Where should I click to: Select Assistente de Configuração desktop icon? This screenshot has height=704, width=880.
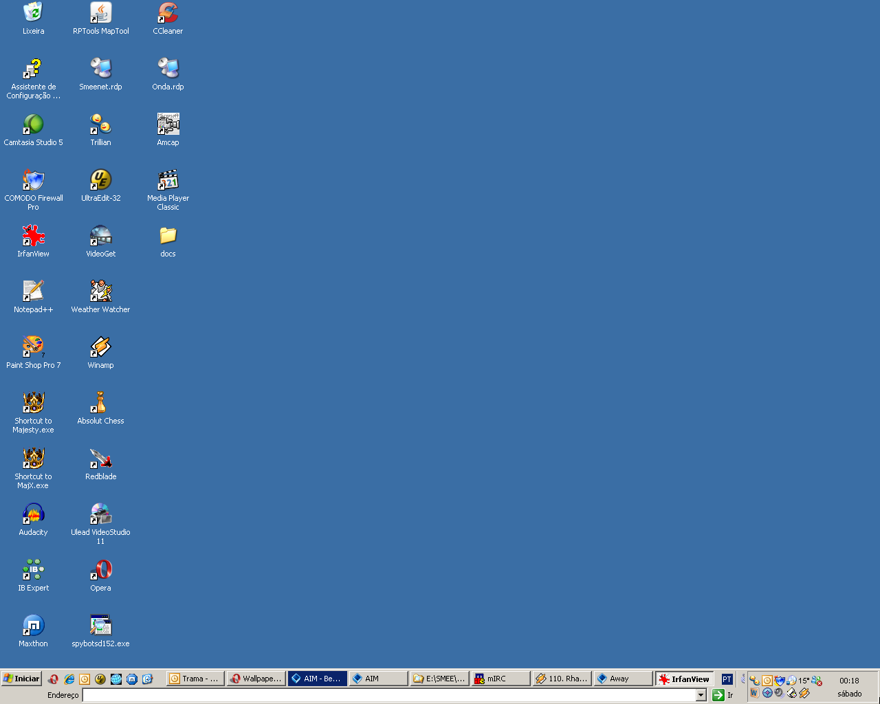point(33,78)
